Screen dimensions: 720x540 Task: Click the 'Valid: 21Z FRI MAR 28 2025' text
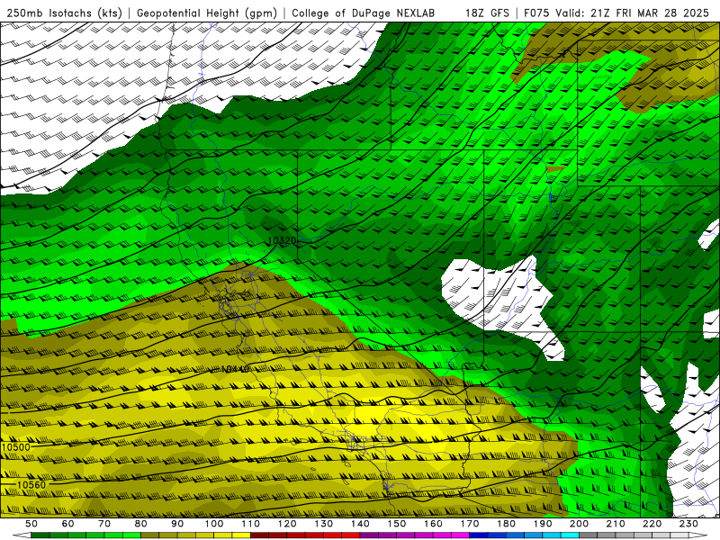(633, 13)
